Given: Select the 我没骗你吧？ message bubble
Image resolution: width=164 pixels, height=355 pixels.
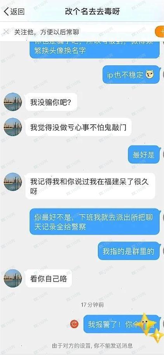Looking at the screenshot, I should (x=51, y=102).
